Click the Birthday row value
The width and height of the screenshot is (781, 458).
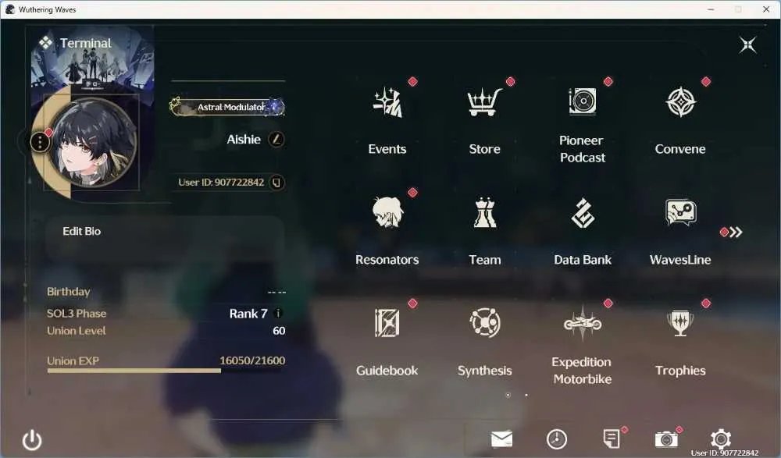[276, 293]
